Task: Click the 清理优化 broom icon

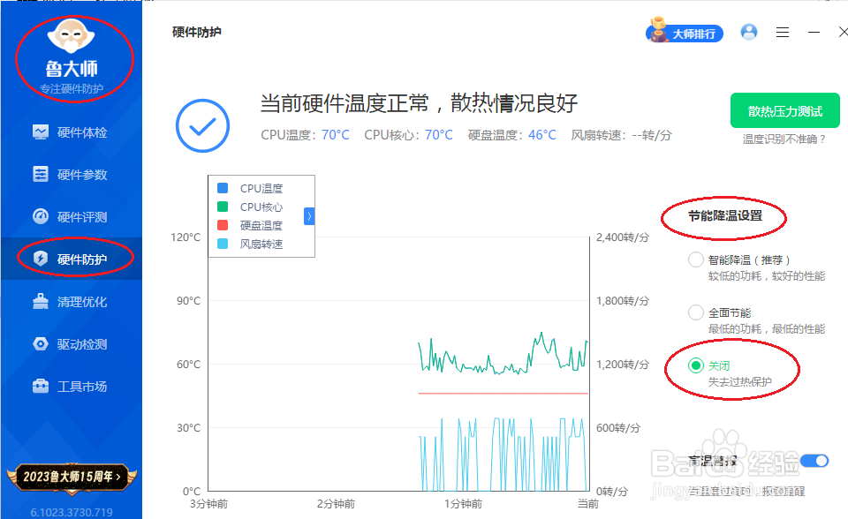Action: 41,301
